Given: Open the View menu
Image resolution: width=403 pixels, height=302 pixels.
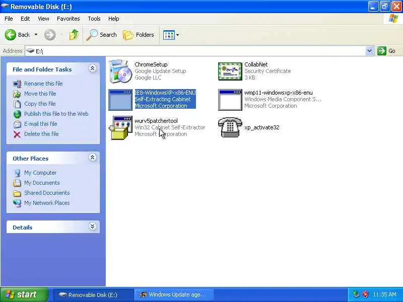Looking at the screenshot, I should click(x=43, y=19).
